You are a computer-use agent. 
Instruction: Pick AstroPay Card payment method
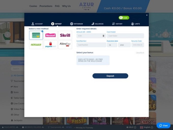65,45
